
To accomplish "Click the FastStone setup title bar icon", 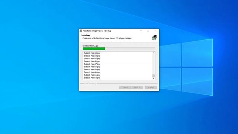I will pos(81,31).
